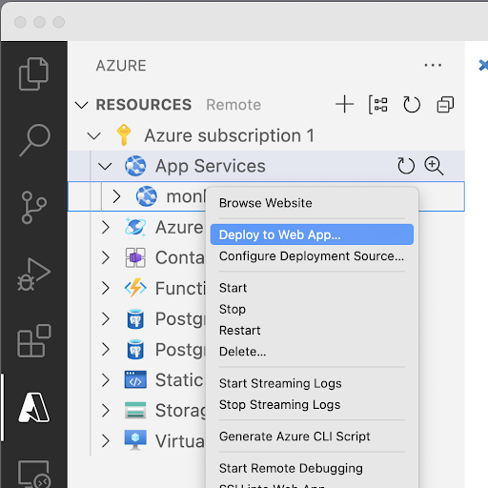Image resolution: width=488 pixels, height=488 pixels.
Task: Click the Group By icon in Resources
Action: pos(378,104)
